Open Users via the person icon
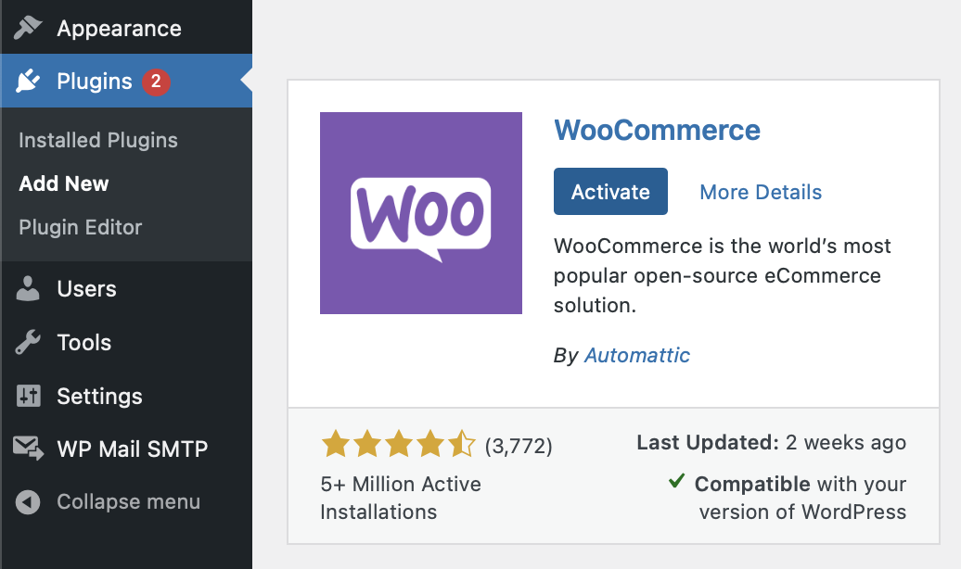The width and height of the screenshot is (961, 569). click(29, 289)
